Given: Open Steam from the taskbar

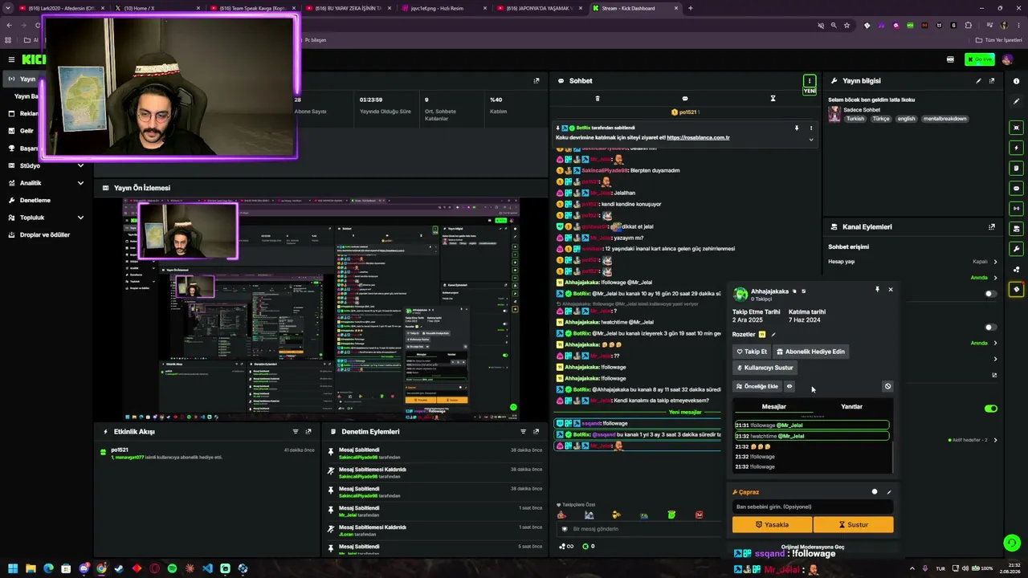Looking at the screenshot, I should pyautogui.click(x=119, y=568).
